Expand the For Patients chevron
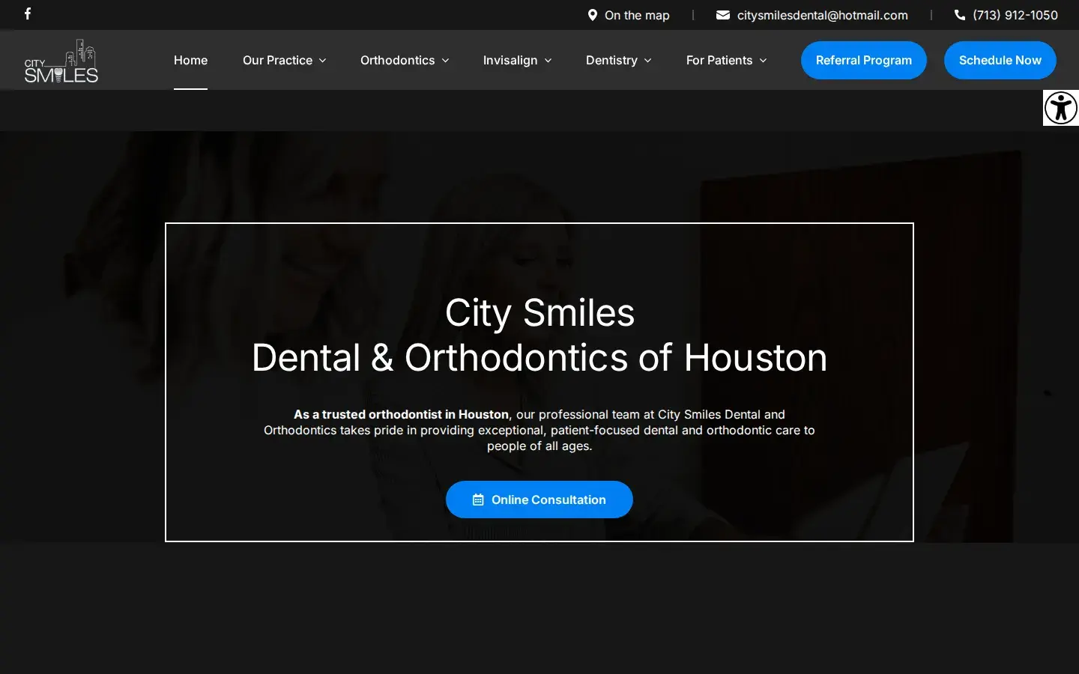 (763, 61)
